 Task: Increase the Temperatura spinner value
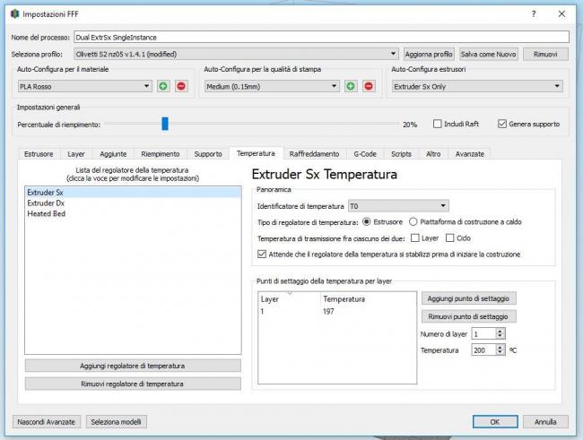pos(500,347)
